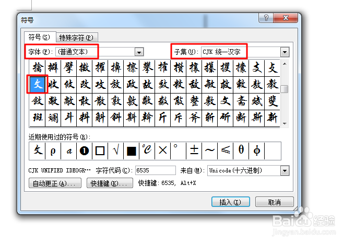Pick the multiplication × recent symbol
The image size is (355, 244).
point(162,151)
